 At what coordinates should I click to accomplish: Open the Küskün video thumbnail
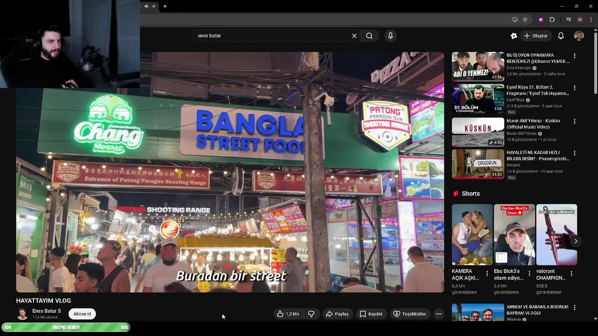click(x=478, y=132)
